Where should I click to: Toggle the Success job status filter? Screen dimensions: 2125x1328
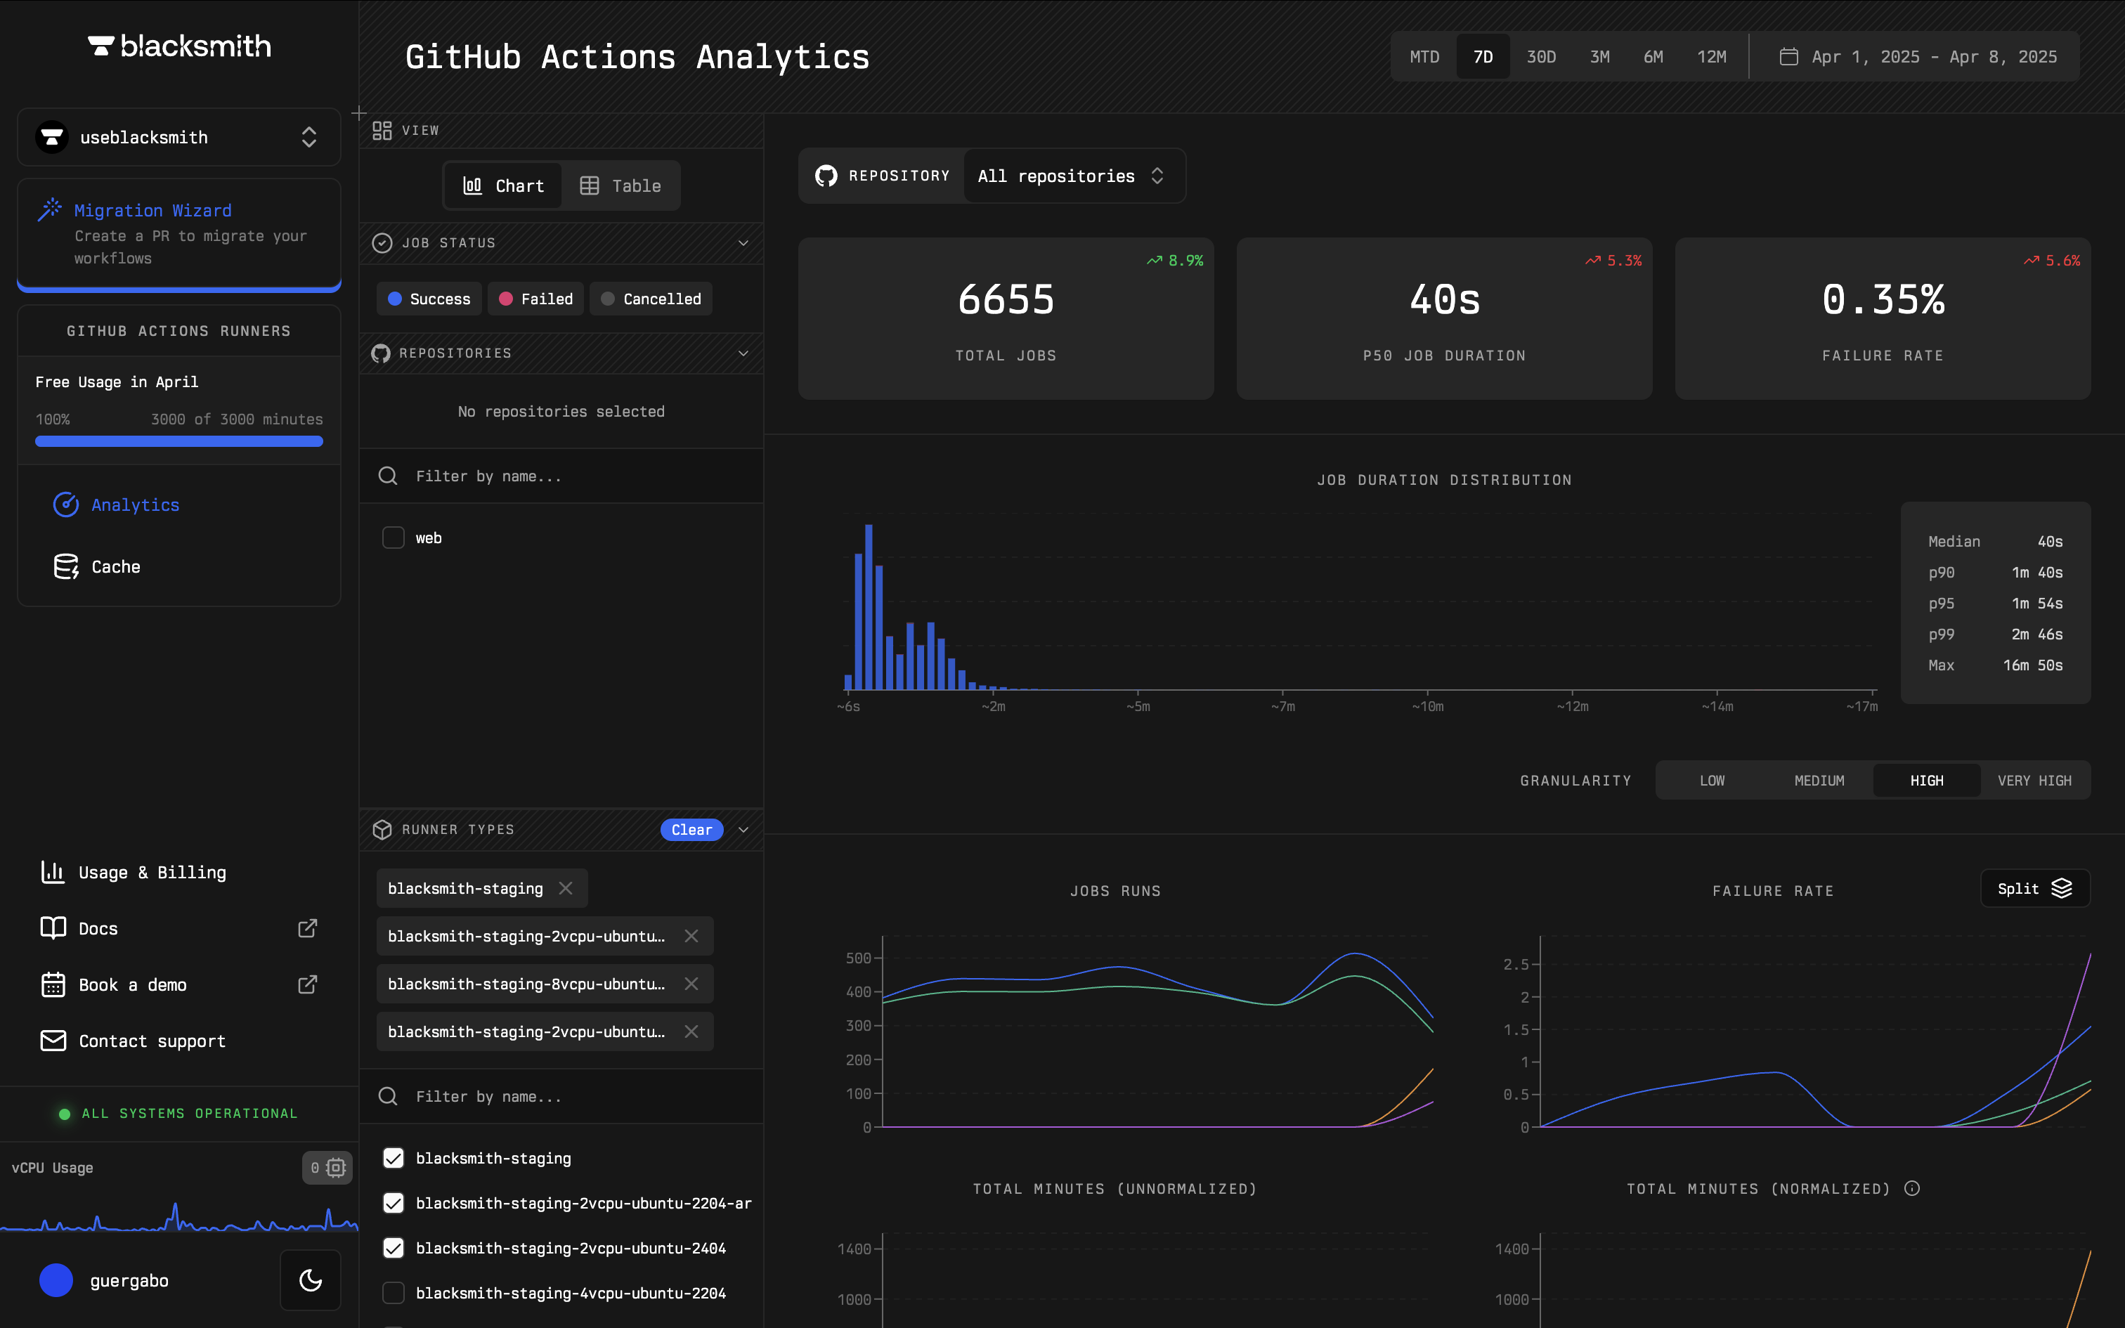(429, 299)
